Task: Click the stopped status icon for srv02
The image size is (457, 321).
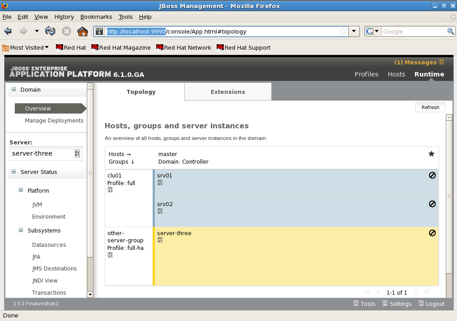Action: (432, 204)
